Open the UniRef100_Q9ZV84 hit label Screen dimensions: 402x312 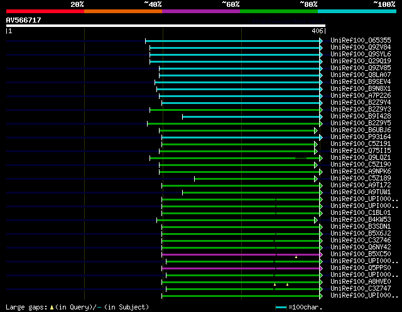(361, 48)
